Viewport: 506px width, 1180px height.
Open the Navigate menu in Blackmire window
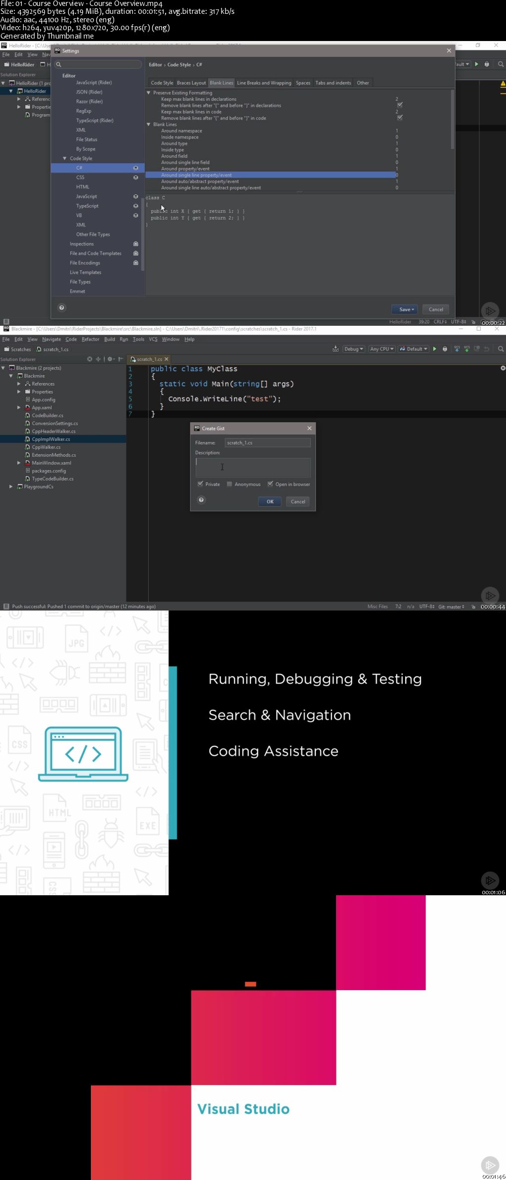(51, 339)
